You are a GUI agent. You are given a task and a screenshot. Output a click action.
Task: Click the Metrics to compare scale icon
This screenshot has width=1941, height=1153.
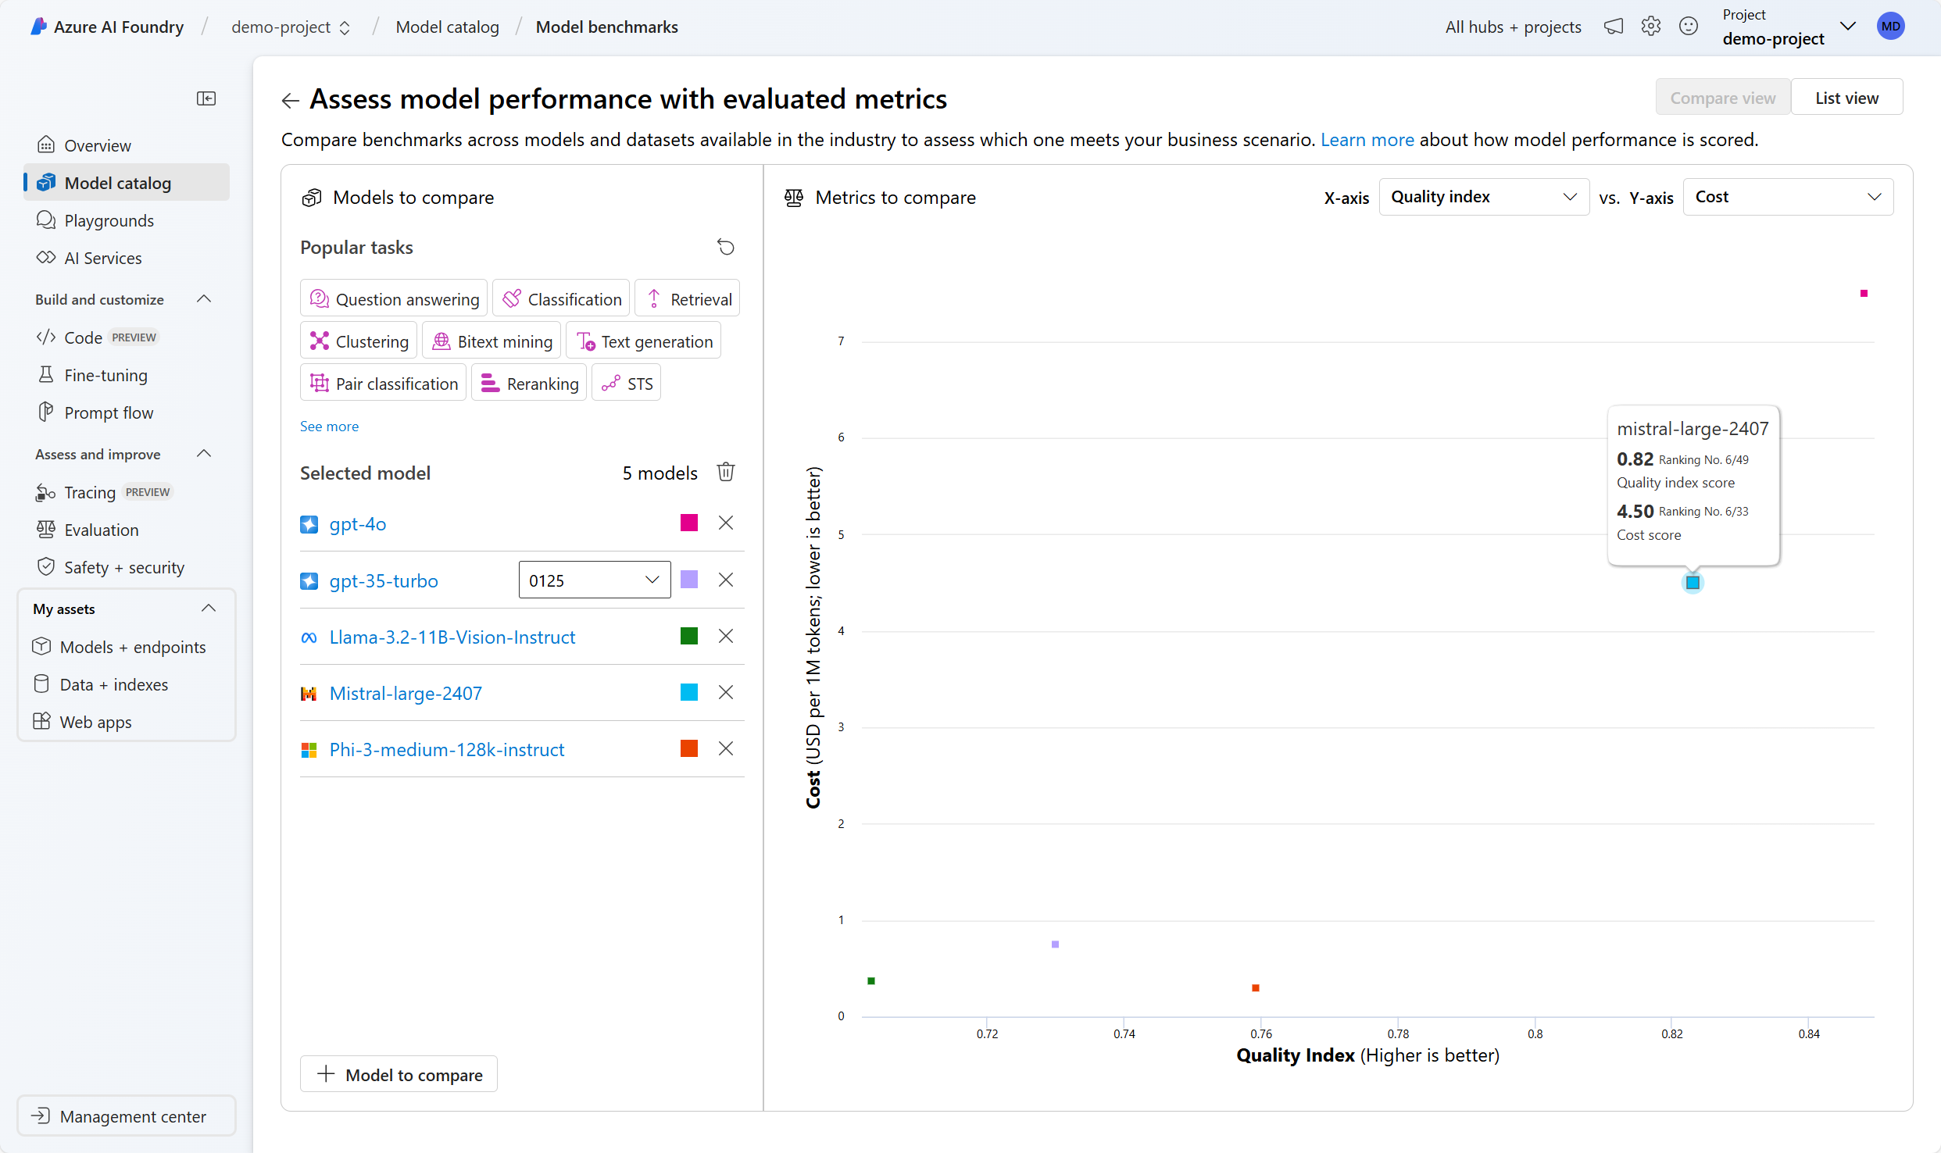pyautogui.click(x=794, y=198)
